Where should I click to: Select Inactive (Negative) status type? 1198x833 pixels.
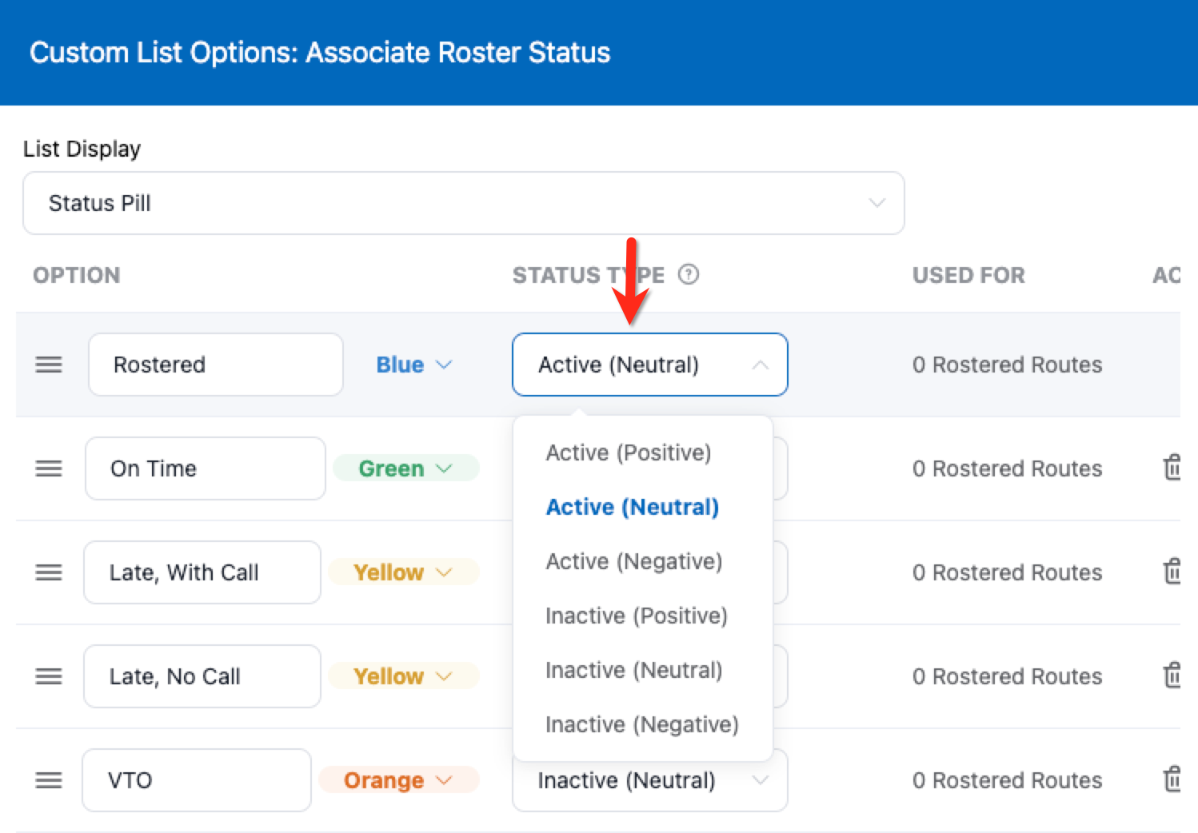pos(641,724)
